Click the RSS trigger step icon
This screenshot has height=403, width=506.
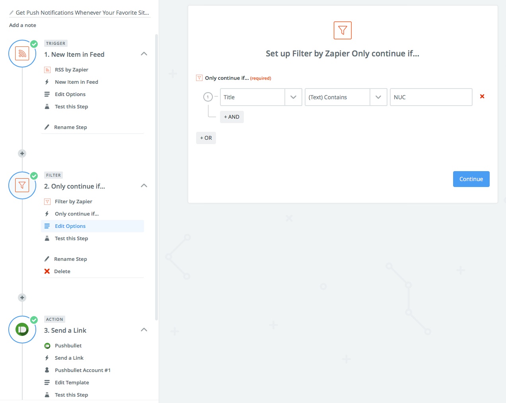point(22,54)
